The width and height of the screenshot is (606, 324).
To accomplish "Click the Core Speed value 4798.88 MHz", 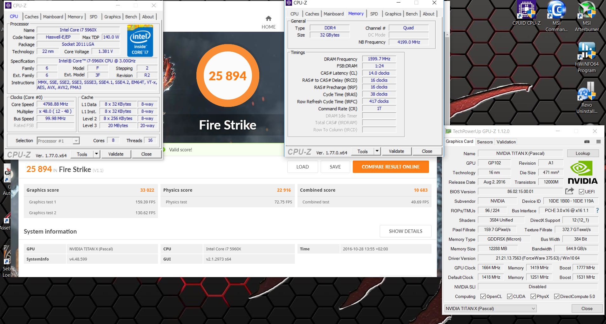I will pos(56,104).
